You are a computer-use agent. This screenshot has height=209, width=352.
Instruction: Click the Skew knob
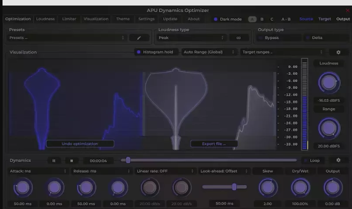click(x=268, y=187)
